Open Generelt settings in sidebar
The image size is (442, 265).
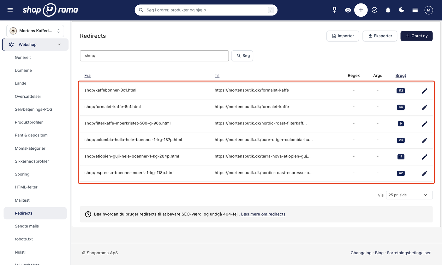click(x=23, y=57)
